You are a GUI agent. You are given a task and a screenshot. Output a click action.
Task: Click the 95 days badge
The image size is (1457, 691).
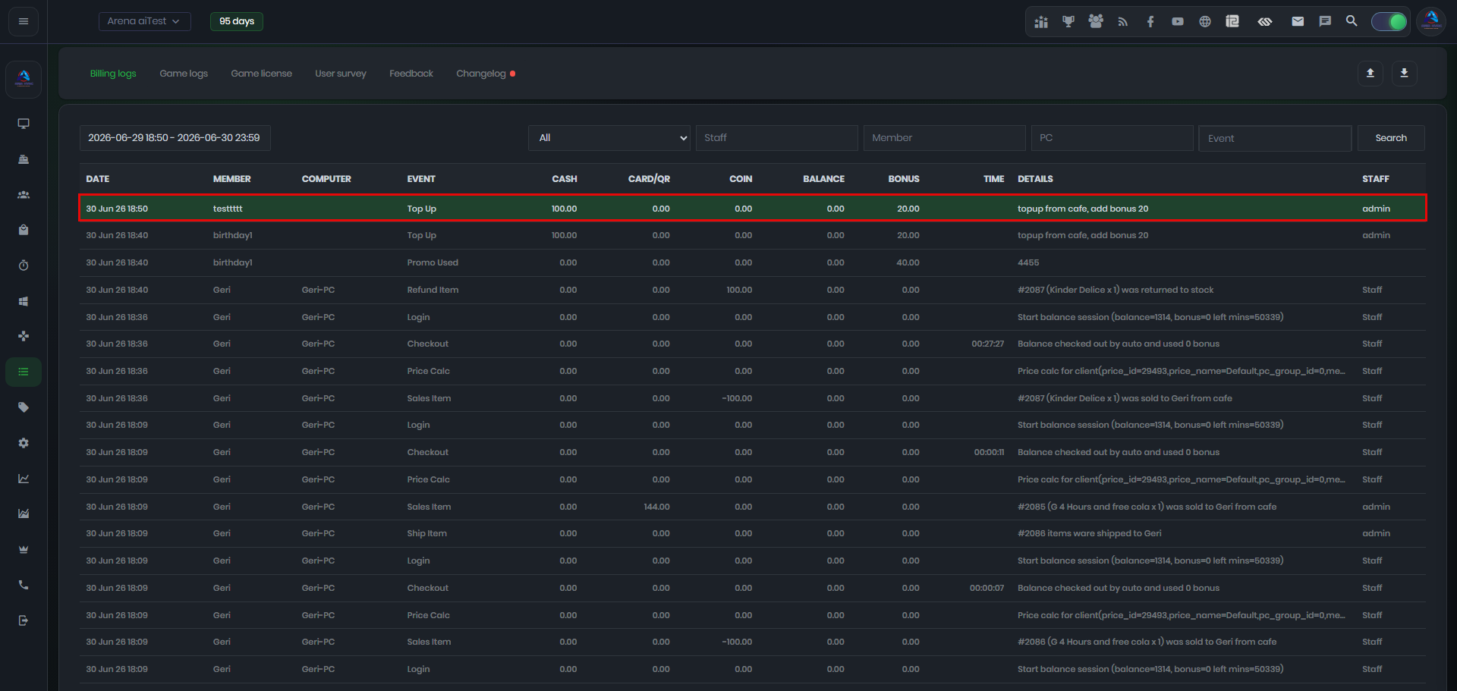coord(237,21)
